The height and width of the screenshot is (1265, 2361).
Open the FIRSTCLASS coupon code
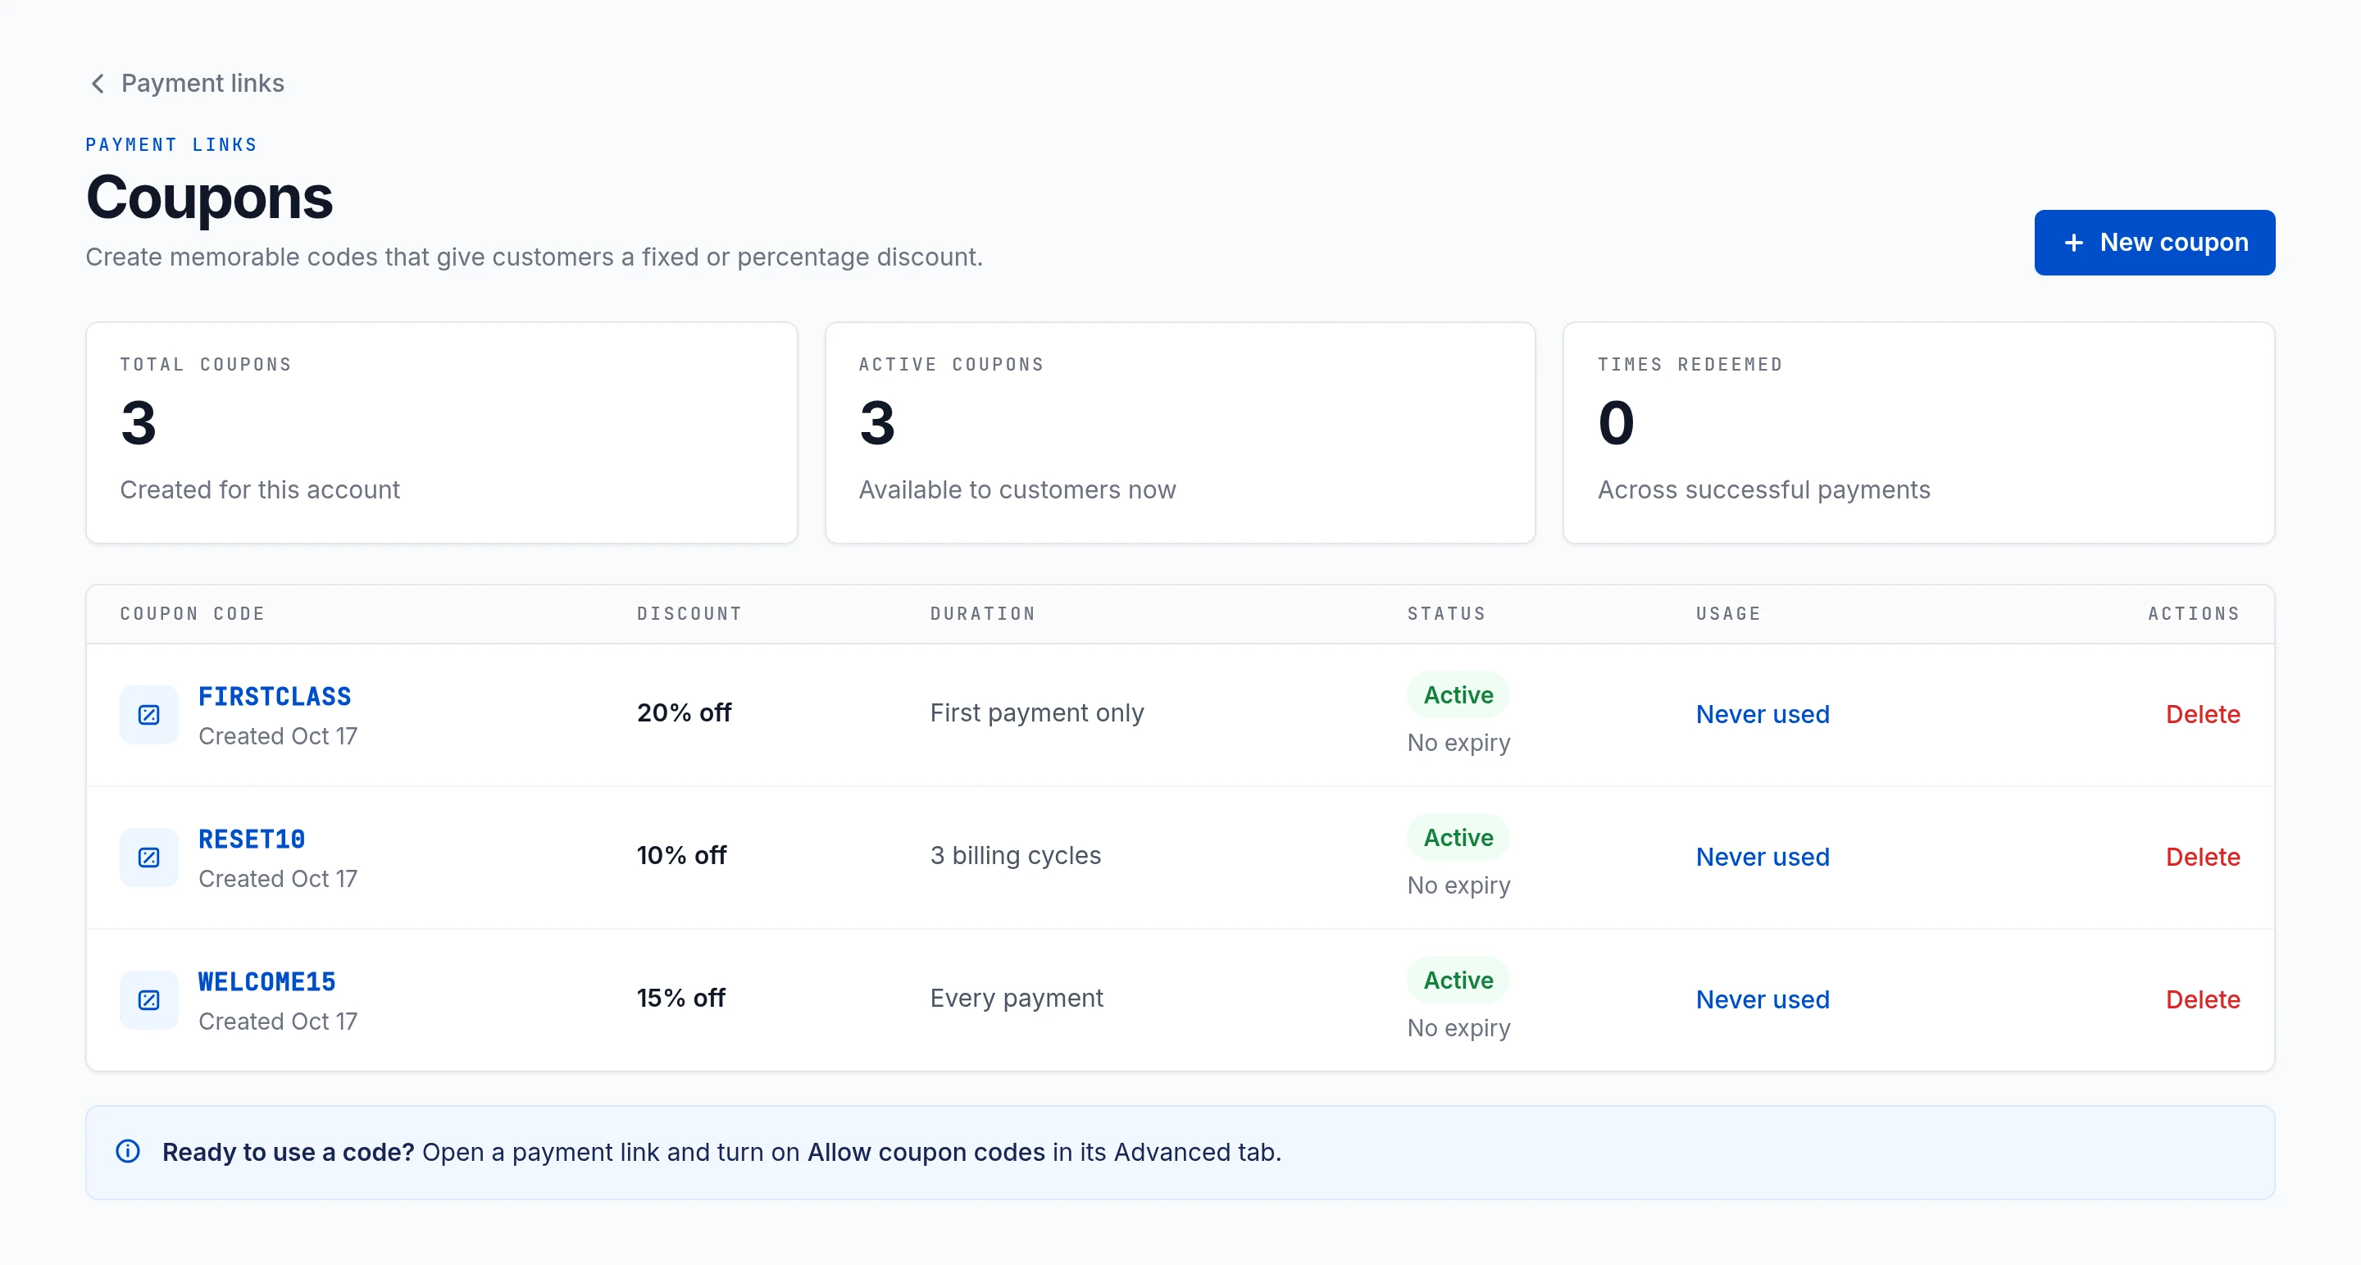coord(275,696)
